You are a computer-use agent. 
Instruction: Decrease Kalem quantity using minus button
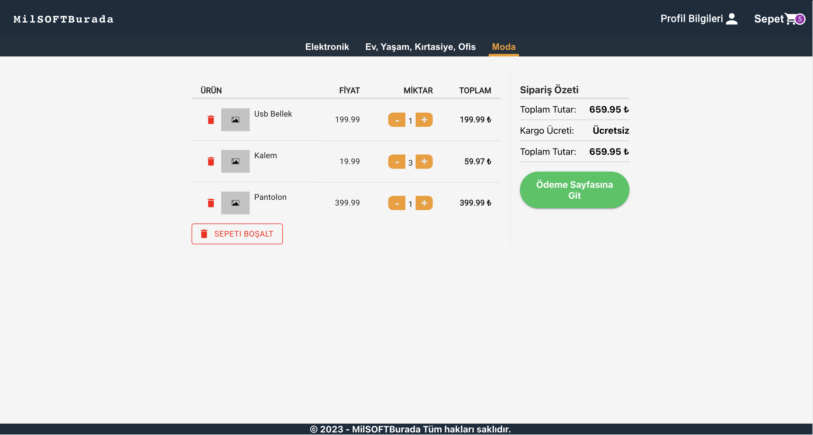click(397, 161)
